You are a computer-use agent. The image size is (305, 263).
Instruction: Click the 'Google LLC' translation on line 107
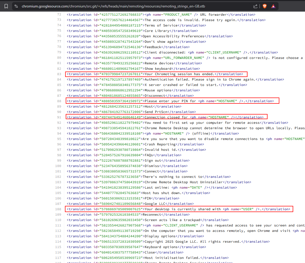tap(155, 204)
